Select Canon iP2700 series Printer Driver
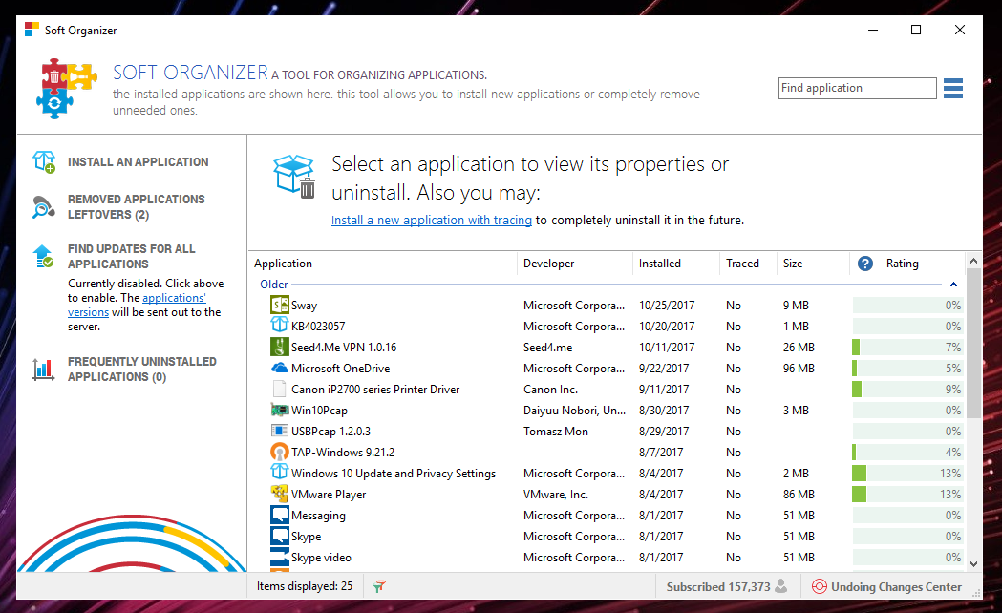 375,390
